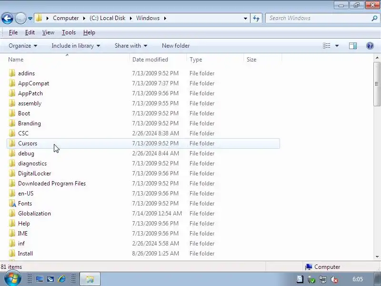This screenshot has width=381, height=286.
Task: Open address bar history dropdown
Action: click(245, 19)
